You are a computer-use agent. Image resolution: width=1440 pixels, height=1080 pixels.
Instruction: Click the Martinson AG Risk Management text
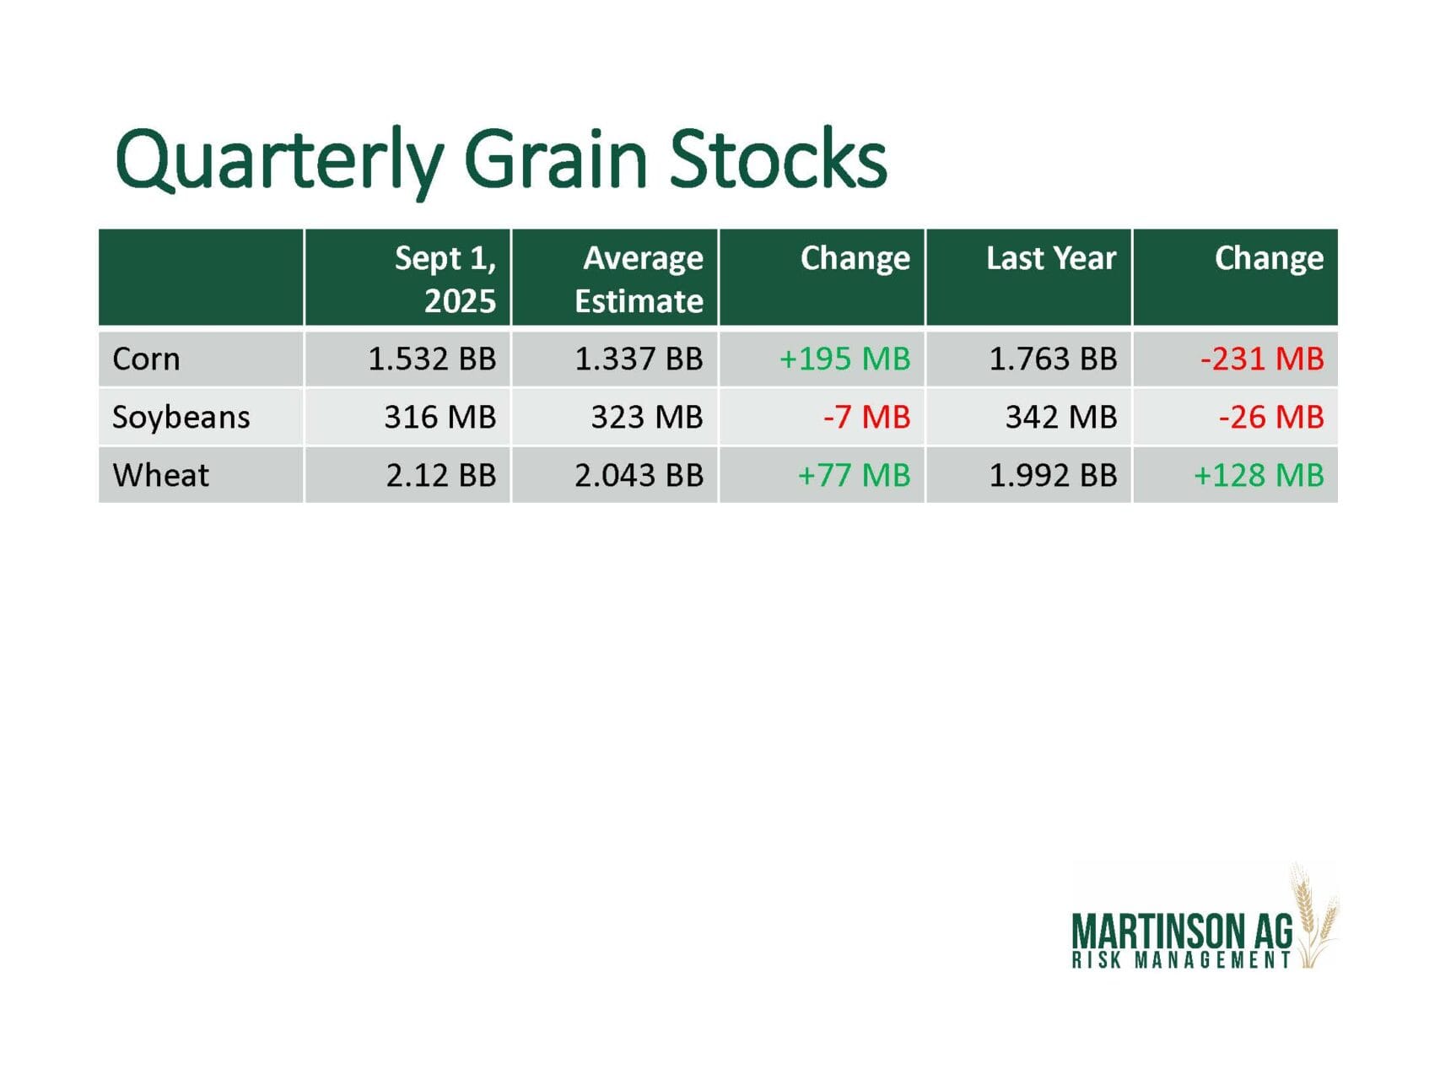1181,941
